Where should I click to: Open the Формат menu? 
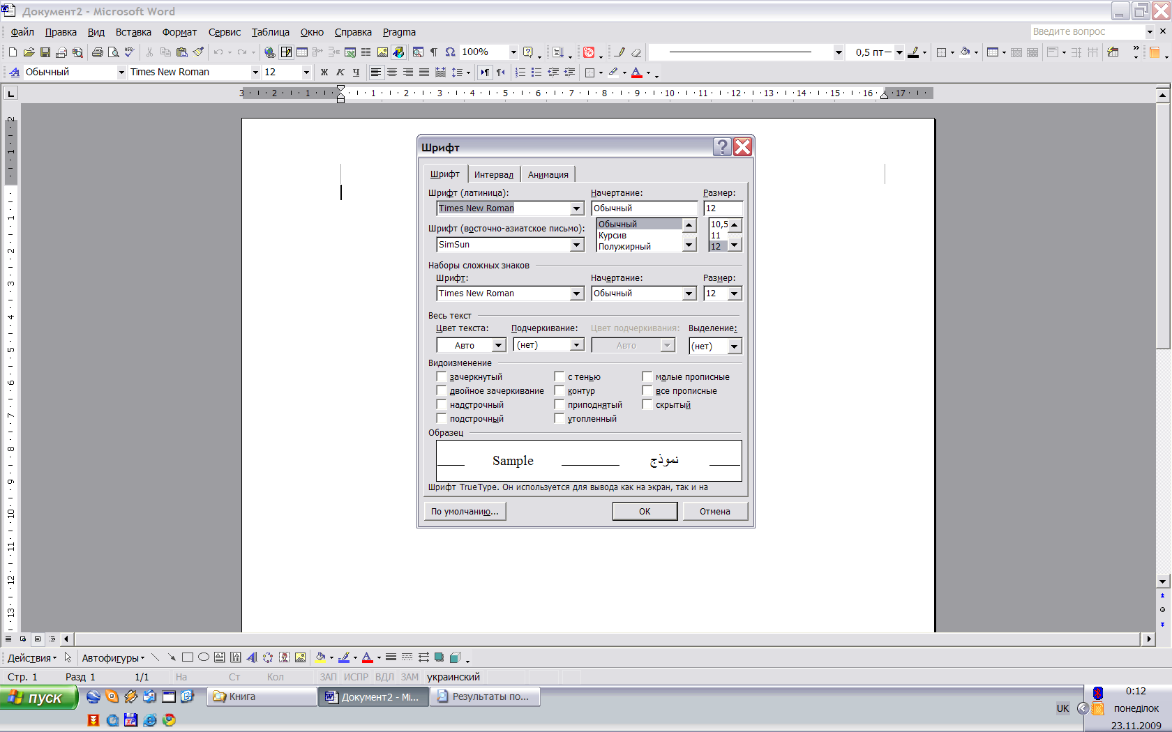coord(179,32)
